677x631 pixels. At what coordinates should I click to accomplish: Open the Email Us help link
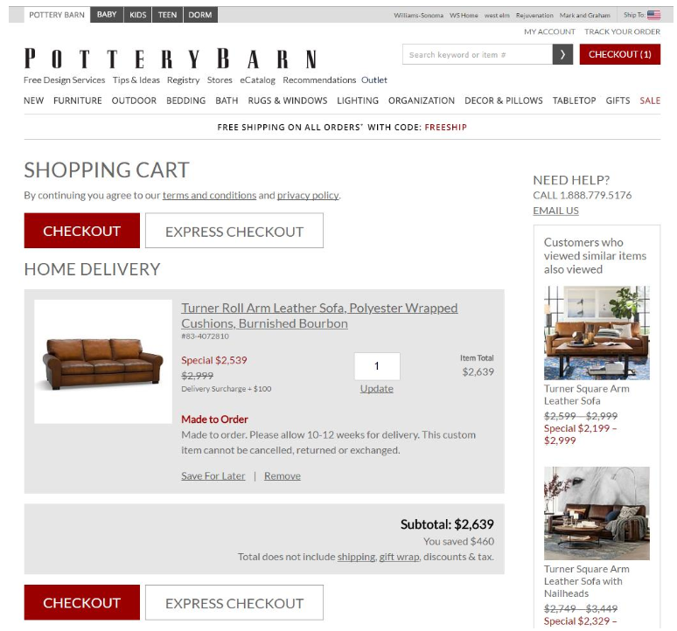pyautogui.click(x=555, y=211)
